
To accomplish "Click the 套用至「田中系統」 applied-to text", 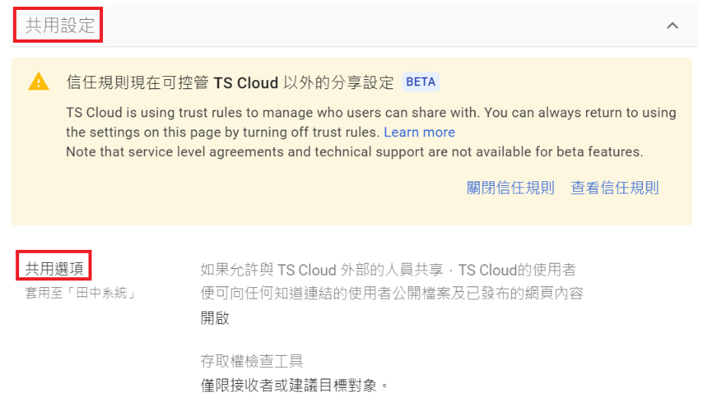I will pyautogui.click(x=80, y=293).
